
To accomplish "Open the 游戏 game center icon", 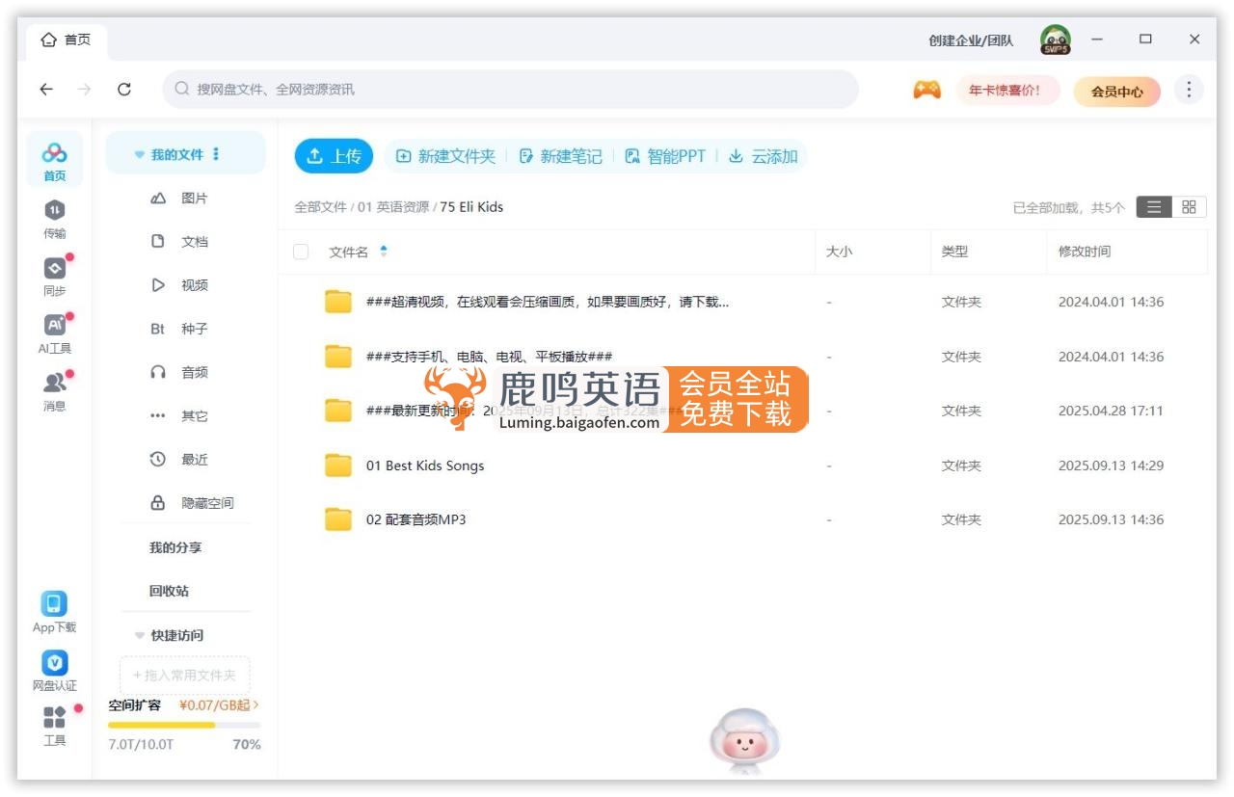I will click(929, 89).
